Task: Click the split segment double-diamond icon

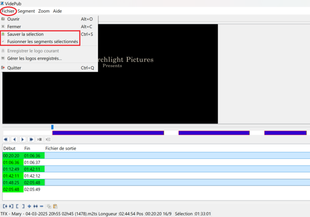Action: [x=35, y=206]
